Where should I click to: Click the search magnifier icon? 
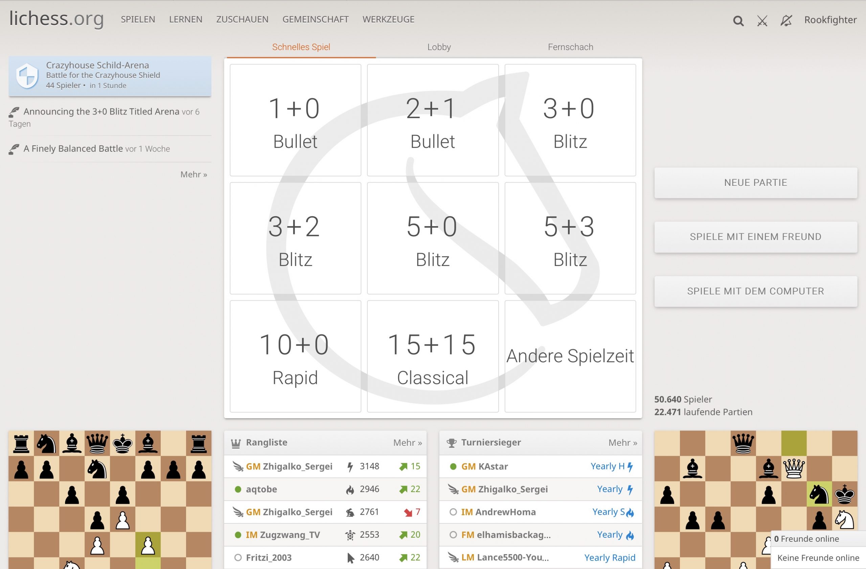click(738, 21)
